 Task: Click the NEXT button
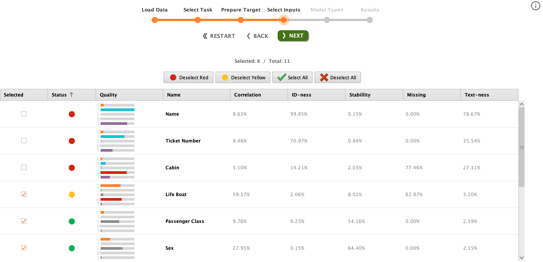[x=293, y=36]
